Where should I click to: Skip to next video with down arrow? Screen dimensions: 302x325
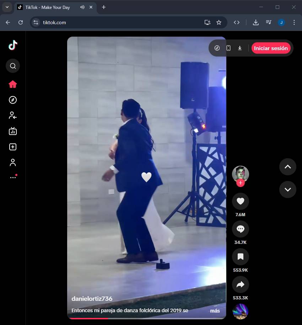pyautogui.click(x=287, y=189)
